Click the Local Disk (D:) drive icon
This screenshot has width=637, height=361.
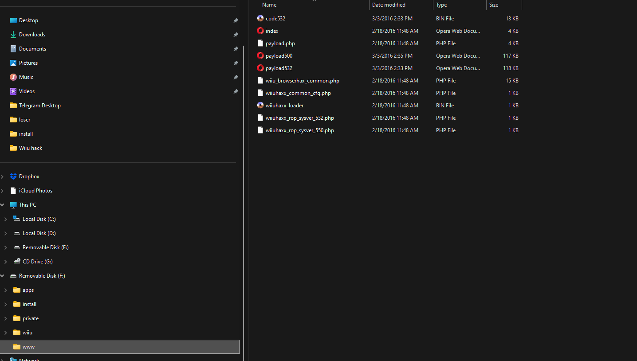pyautogui.click(x=17, y=233)
